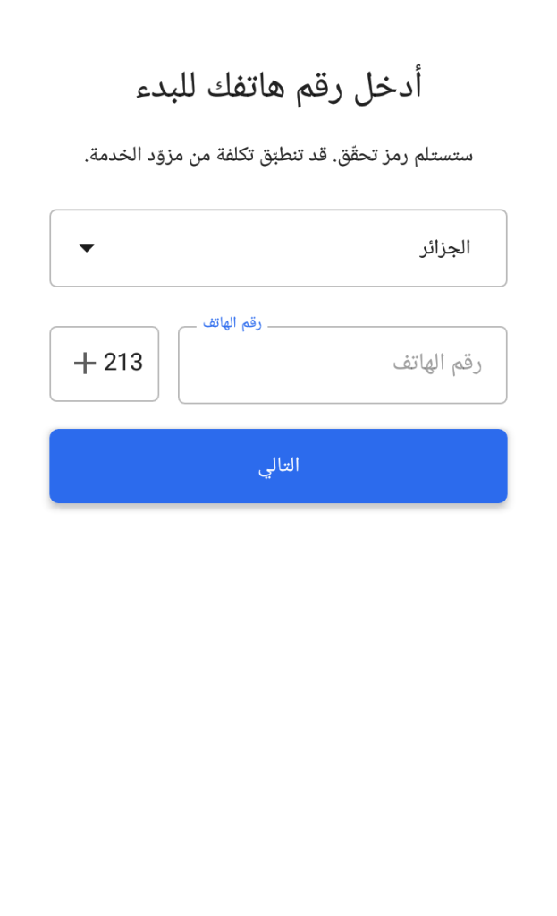Click the grey رقم الهاتف placeholder text
The image size is (557, 916).
[x=437, y=364]
